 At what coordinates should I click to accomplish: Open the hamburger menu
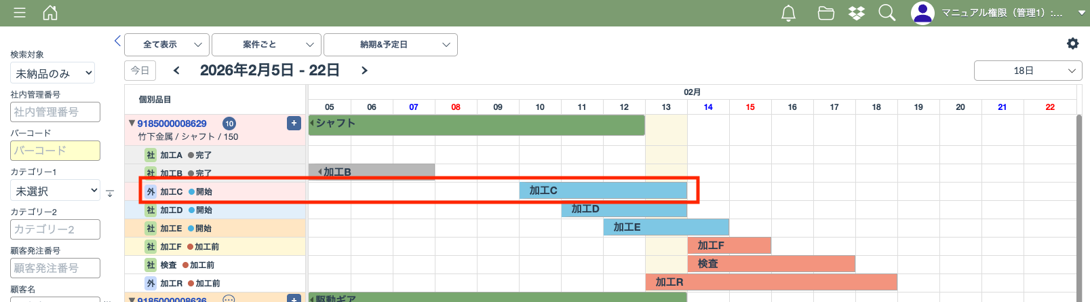coord(20,13)
